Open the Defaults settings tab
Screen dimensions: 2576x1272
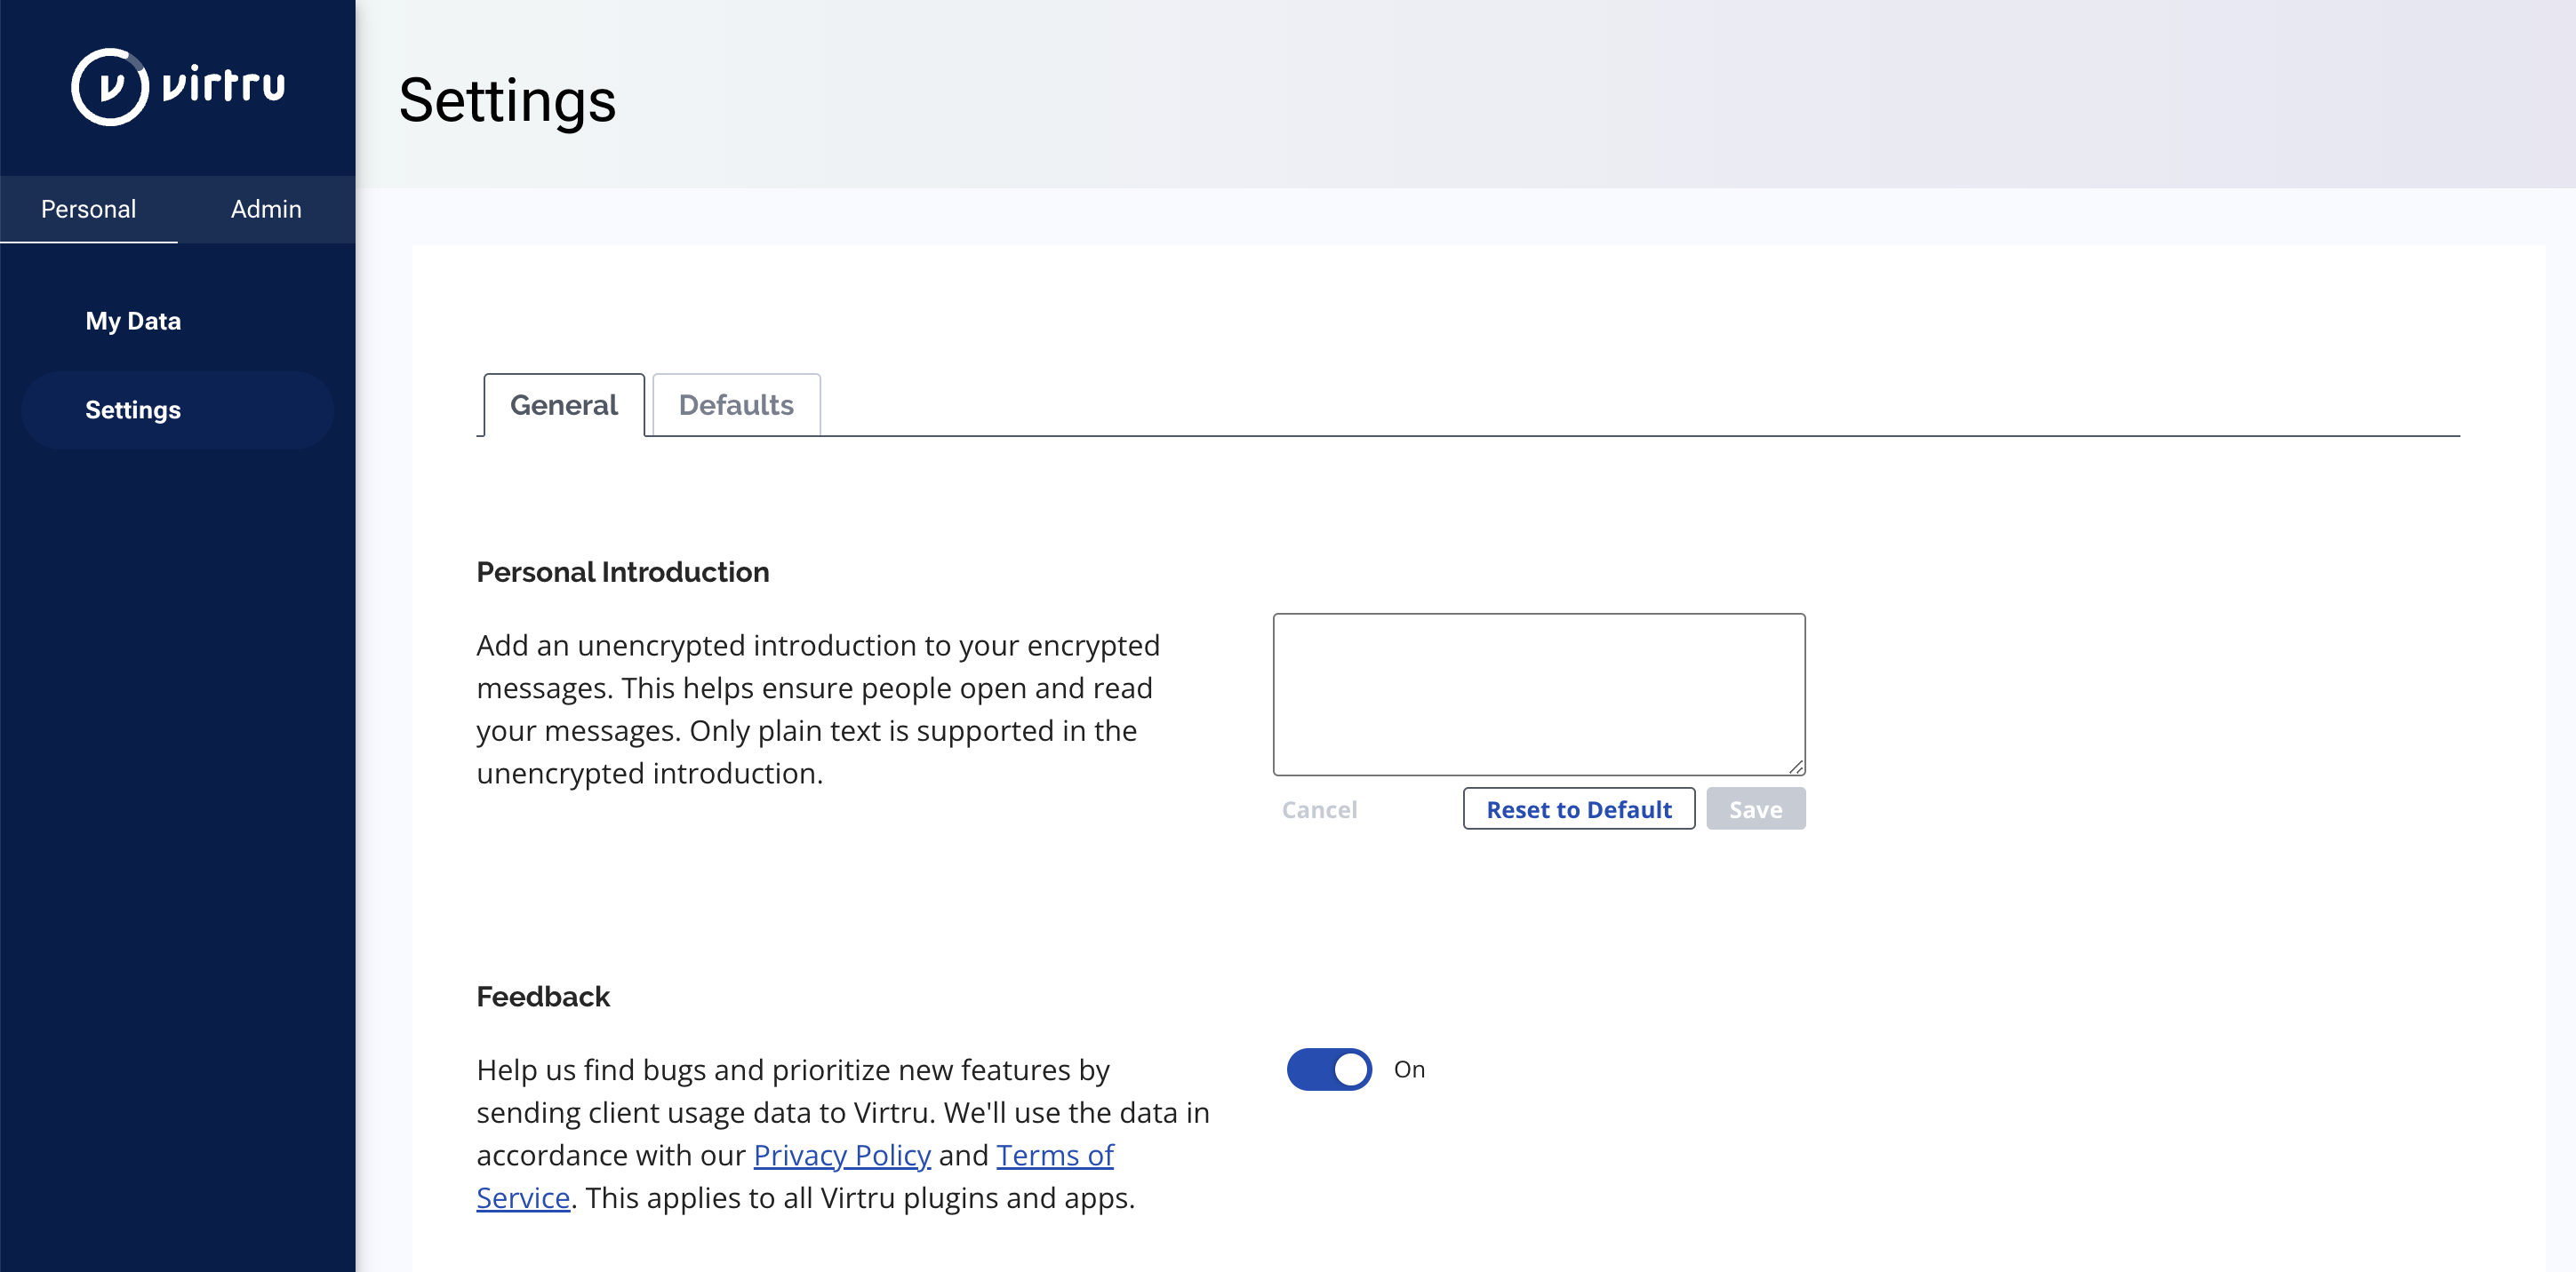(x=736, y=405)
